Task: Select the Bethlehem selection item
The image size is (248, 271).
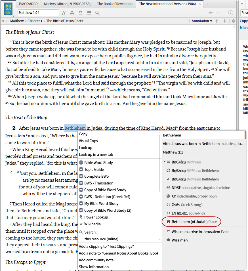Action: click(203, 135)
